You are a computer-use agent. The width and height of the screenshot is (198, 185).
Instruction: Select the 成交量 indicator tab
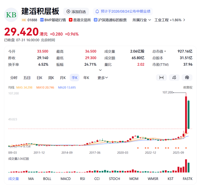coord(14,179)
